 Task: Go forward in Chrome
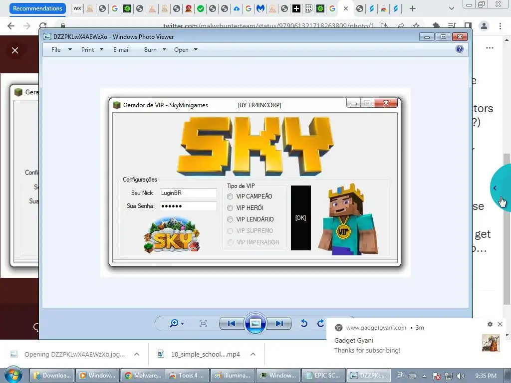[27, 26]
